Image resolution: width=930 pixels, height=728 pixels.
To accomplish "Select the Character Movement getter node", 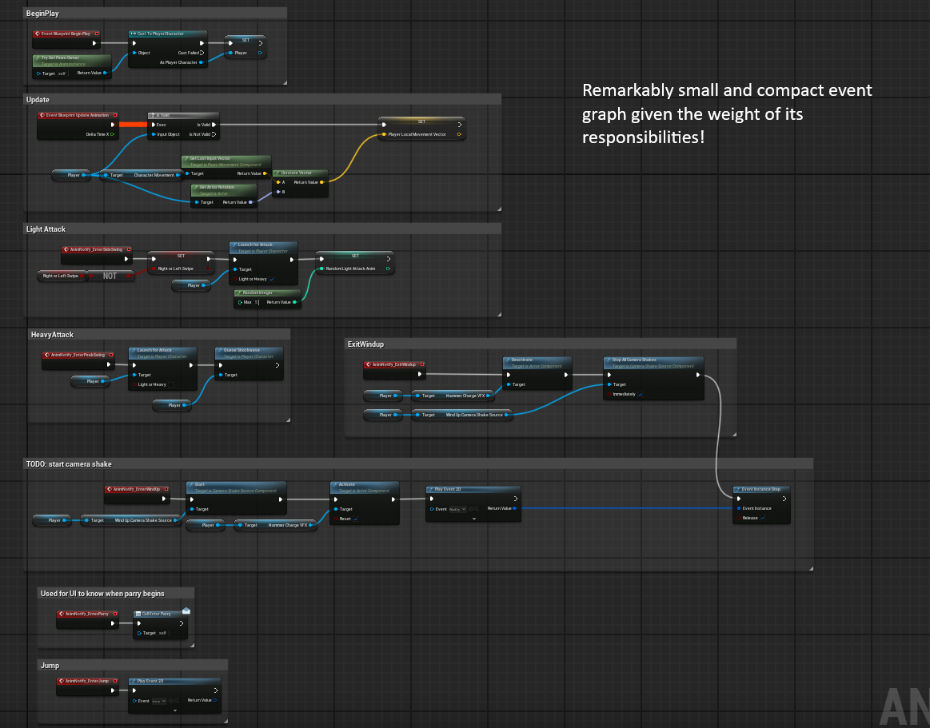I will pos(142,175).
